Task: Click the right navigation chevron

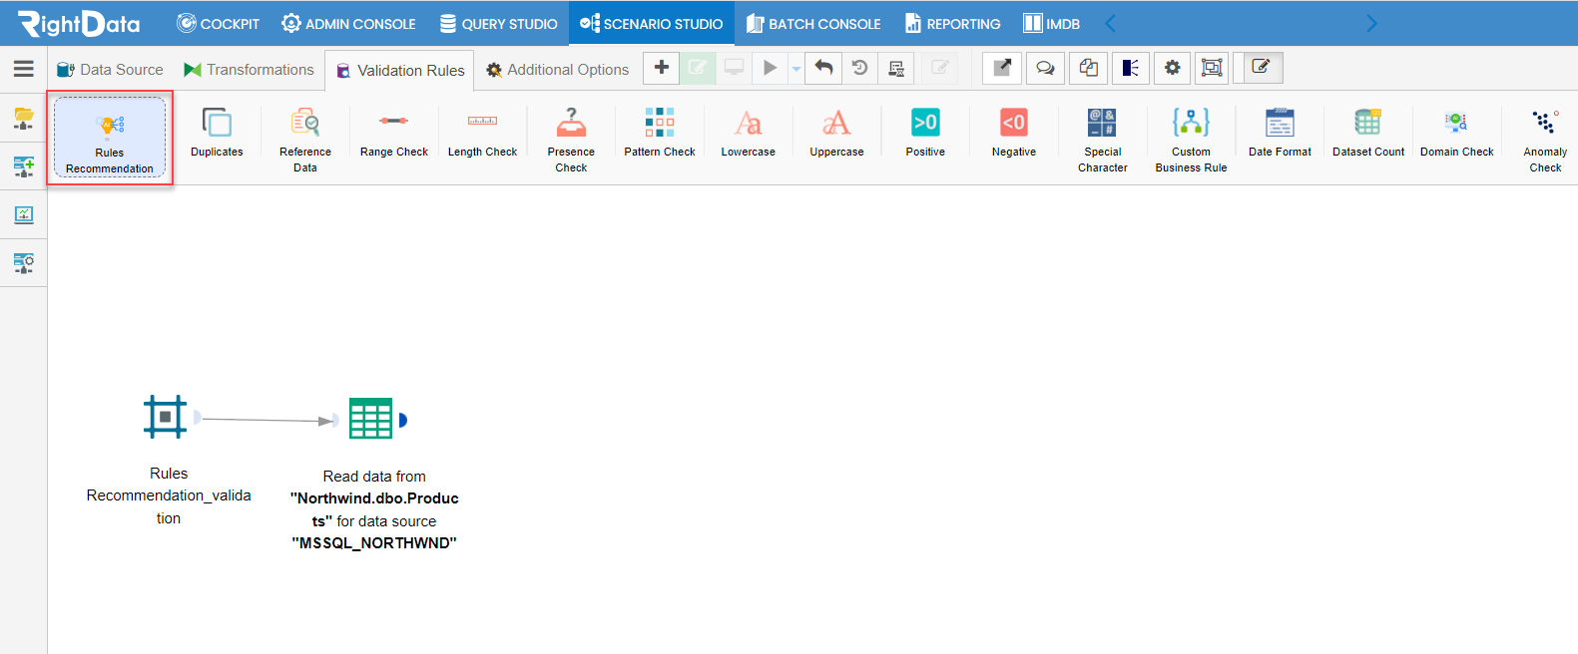Action: pyautogui.click(x=1371, y=23)
